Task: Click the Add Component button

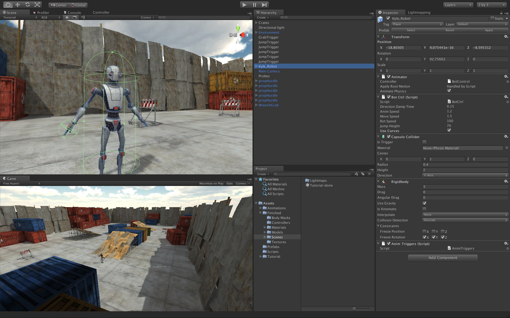Action: point(443,258)
